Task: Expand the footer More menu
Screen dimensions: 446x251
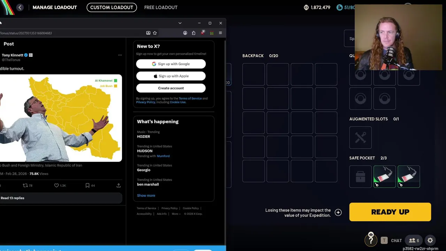Action: pyautogui.click(x=176, y=214)
